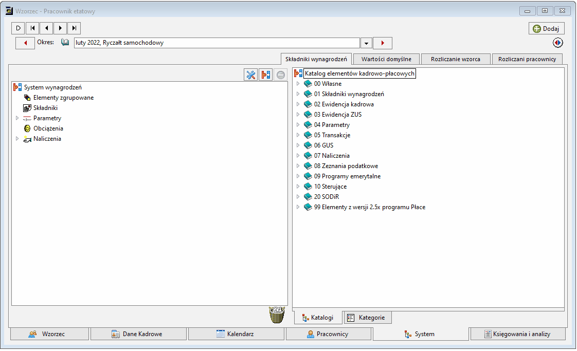This screenshot has width=577, height=351.
Task: Open the Rozliczani pracownicy tab
Action: 527,59
